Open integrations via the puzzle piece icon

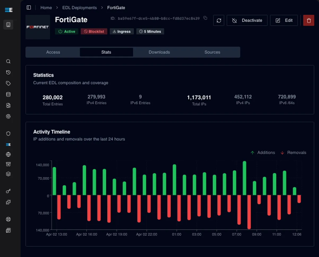pos(8,202)
